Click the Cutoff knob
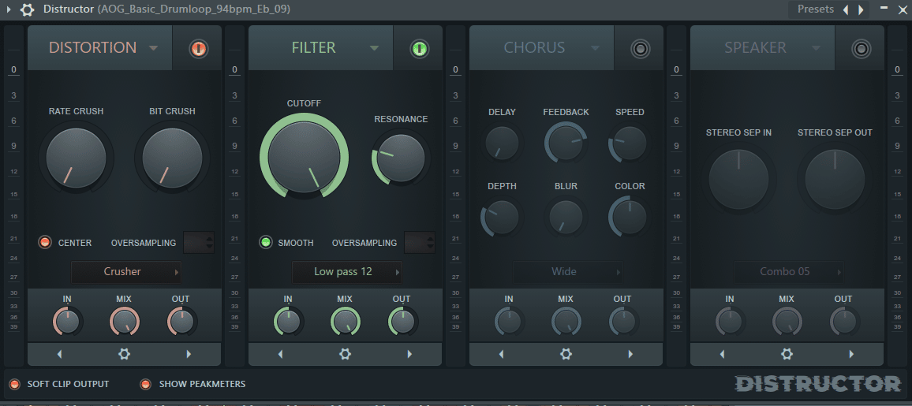 (305, 155)
